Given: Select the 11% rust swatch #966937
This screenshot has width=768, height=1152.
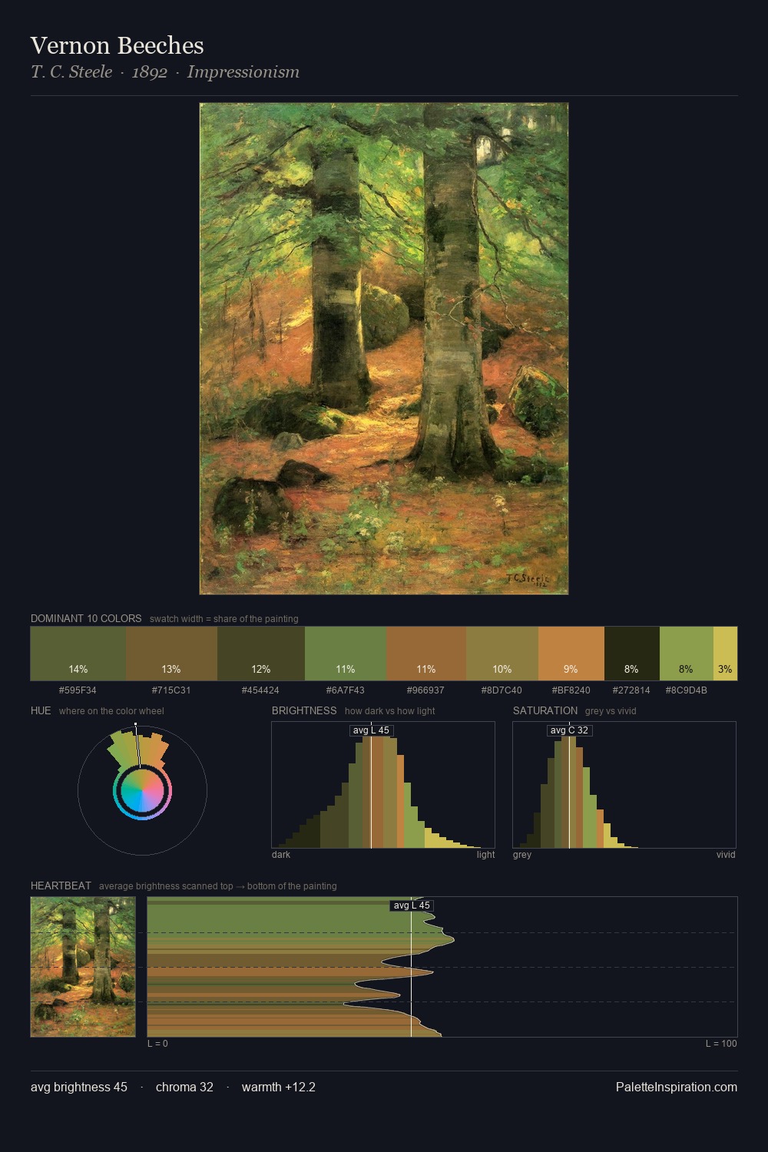Looking at the screenshot, I should tap(426, 654).
